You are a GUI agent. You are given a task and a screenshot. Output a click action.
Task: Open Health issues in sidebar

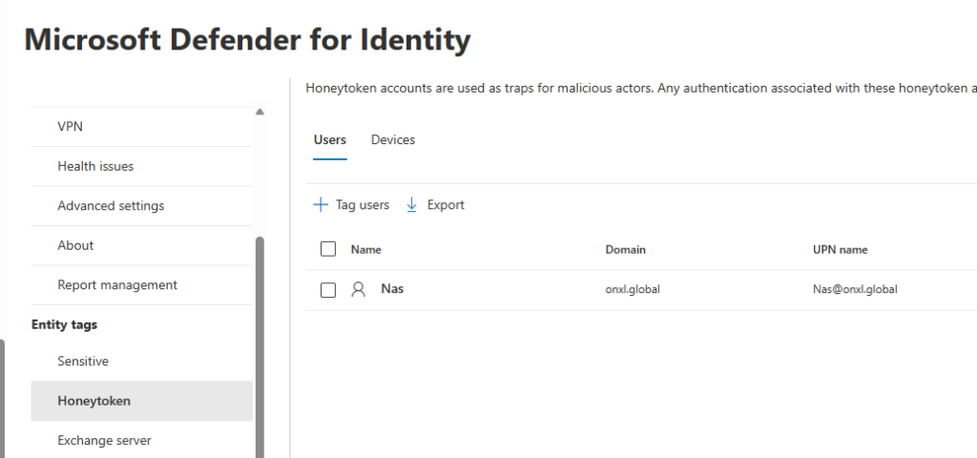coord(142,166)
